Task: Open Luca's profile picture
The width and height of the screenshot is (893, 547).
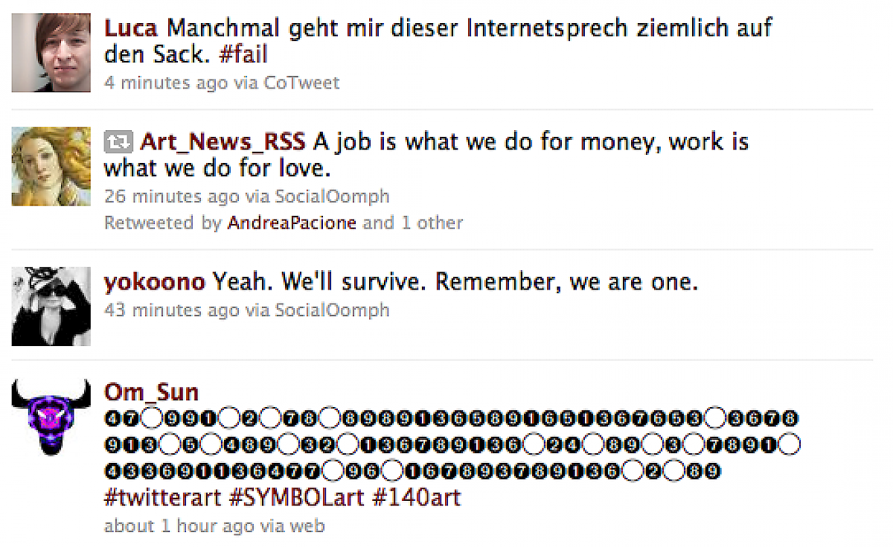Action: (x=51, y=53)
